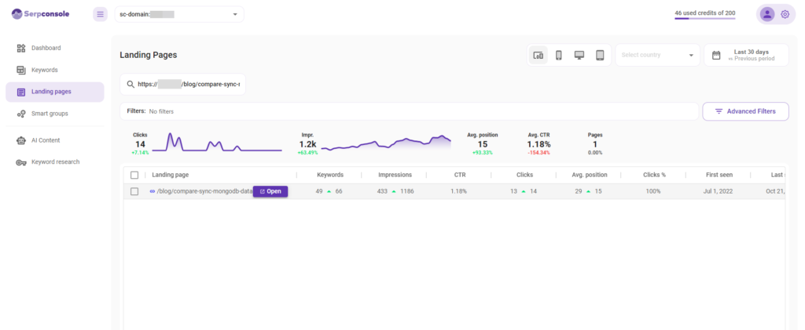
Task: Click the purple Open button
Action: [x=270, y=191]
